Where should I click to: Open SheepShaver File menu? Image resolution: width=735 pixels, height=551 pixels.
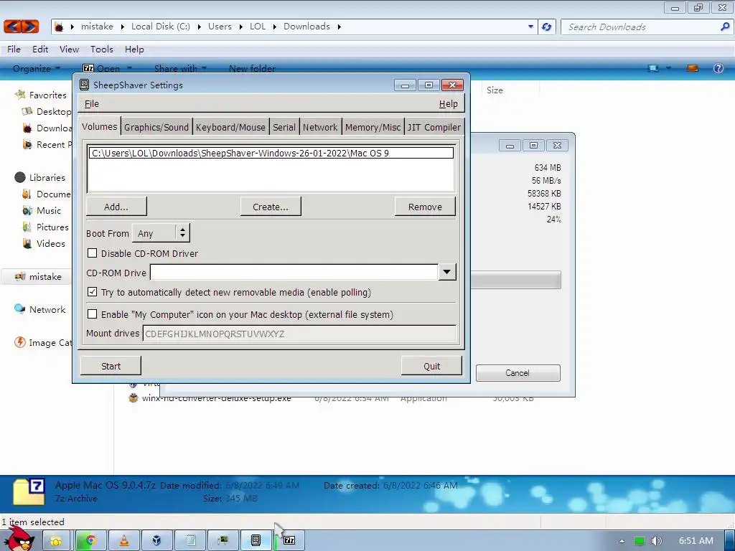[91, 103]
